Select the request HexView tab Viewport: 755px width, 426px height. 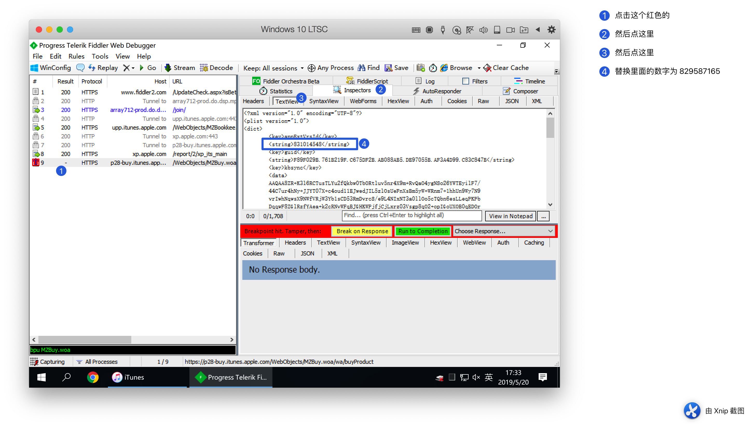[398, 101]
